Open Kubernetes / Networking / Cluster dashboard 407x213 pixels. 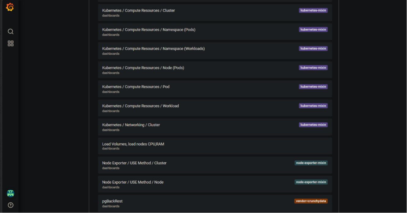pyautogui.click(x=131, y=125)
